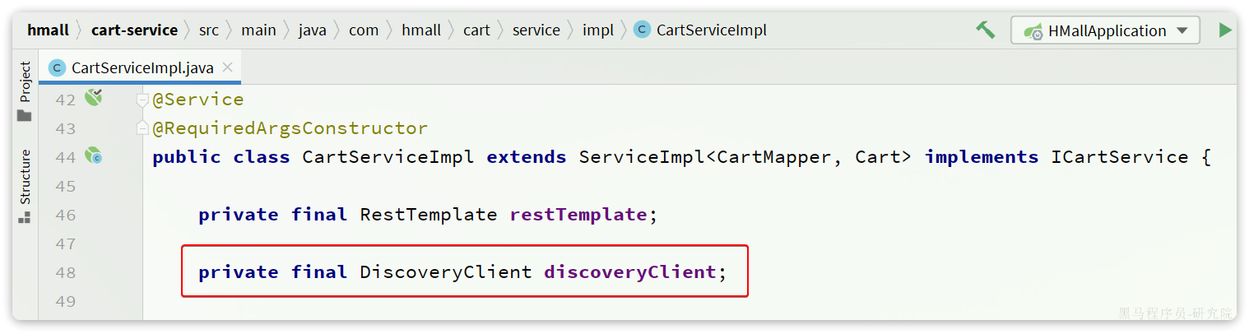Click the cart-service breadcrumb in the navigation bar
This screenshot has height=334, width=1249.
pyautogui.click(x=134, y=30)
